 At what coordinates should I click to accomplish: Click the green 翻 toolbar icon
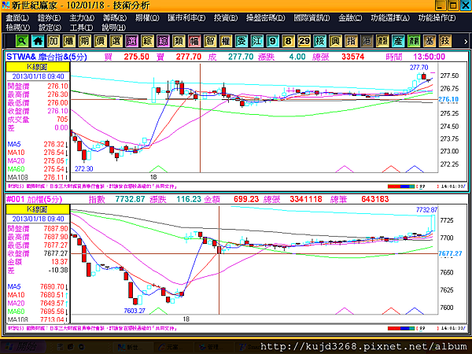point(414,41)
